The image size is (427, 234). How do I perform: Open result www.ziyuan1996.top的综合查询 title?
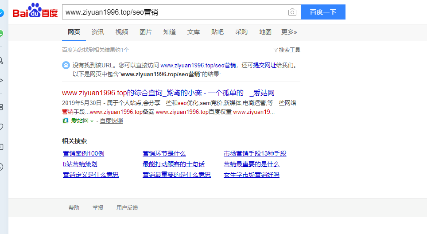pyautogui.click(x=168, y=93)
